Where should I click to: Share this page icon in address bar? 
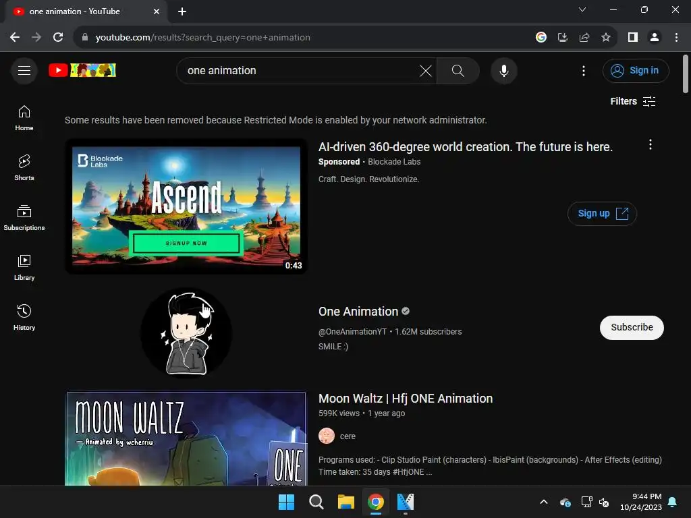[584, 38]
